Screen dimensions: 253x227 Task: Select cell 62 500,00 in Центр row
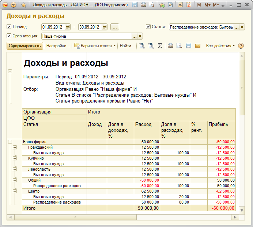coord(147,191)
